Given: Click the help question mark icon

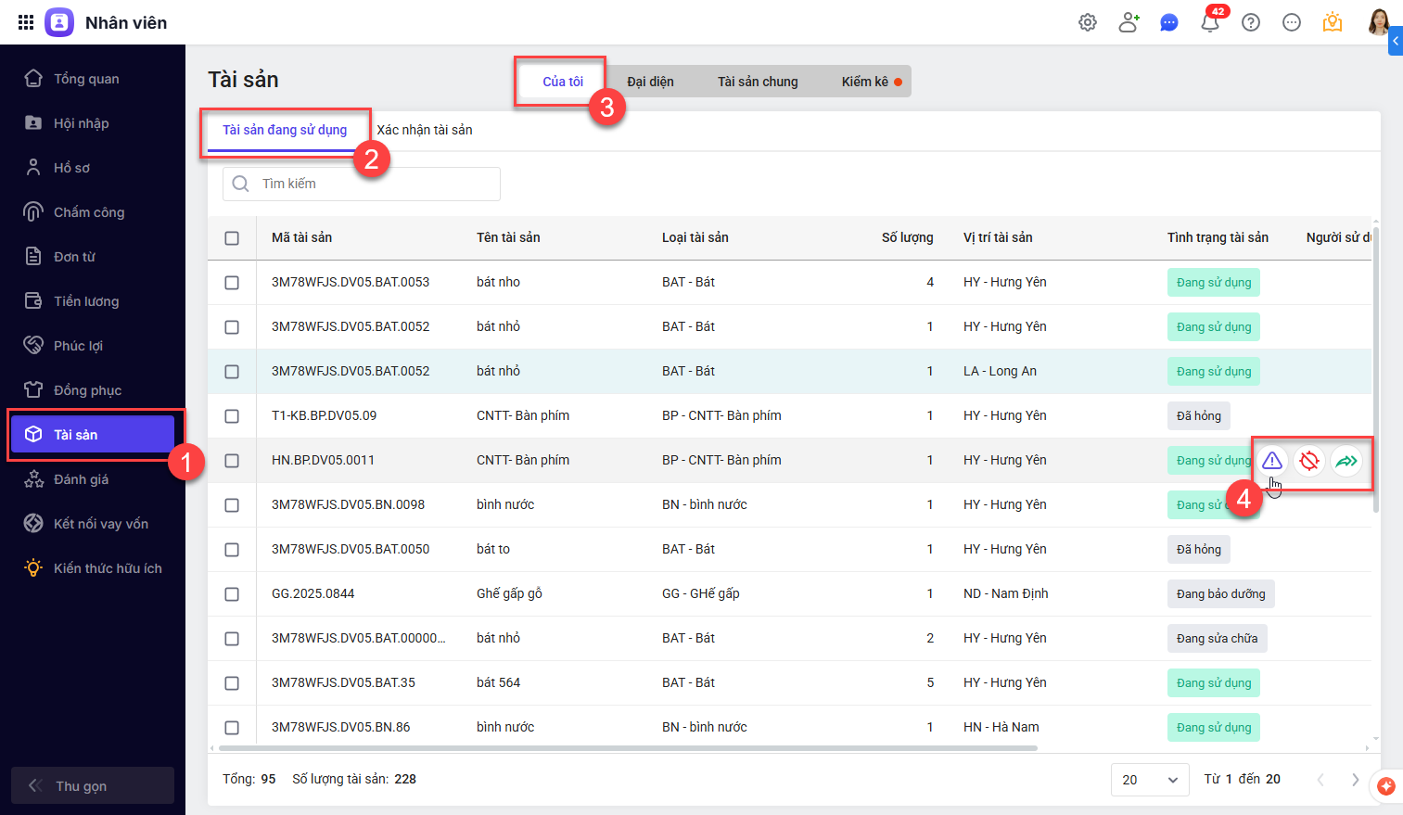Looking at the screenshot, I should pos(1251,23).
